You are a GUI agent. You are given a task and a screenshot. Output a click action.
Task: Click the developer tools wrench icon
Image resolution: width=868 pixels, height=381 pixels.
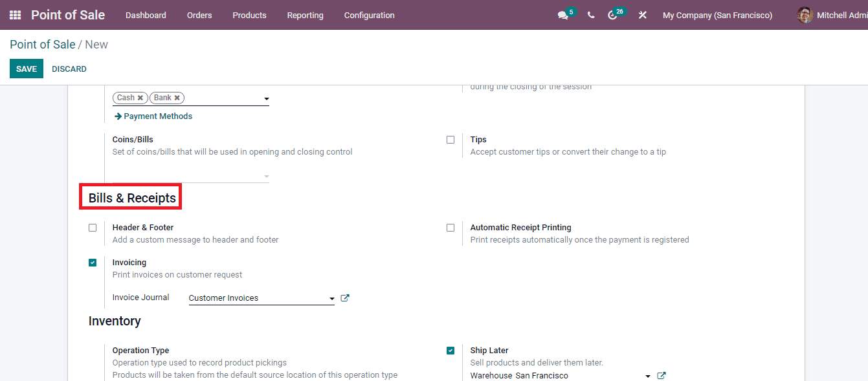(642, 15)
